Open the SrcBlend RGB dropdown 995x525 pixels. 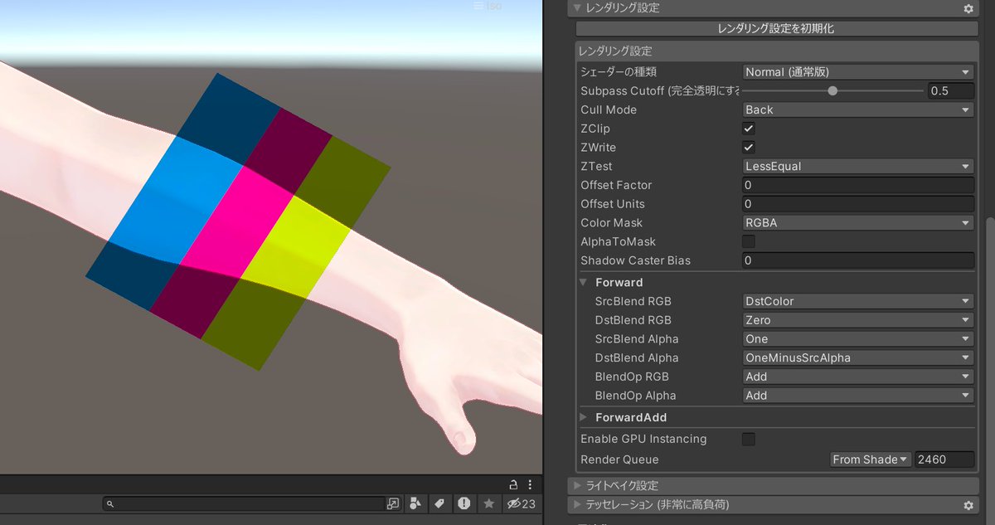pyautogui.click(x=858, y=301)
